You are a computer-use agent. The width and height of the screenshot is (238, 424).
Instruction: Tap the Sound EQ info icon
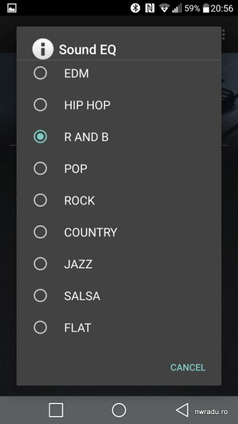click(42, 49)
